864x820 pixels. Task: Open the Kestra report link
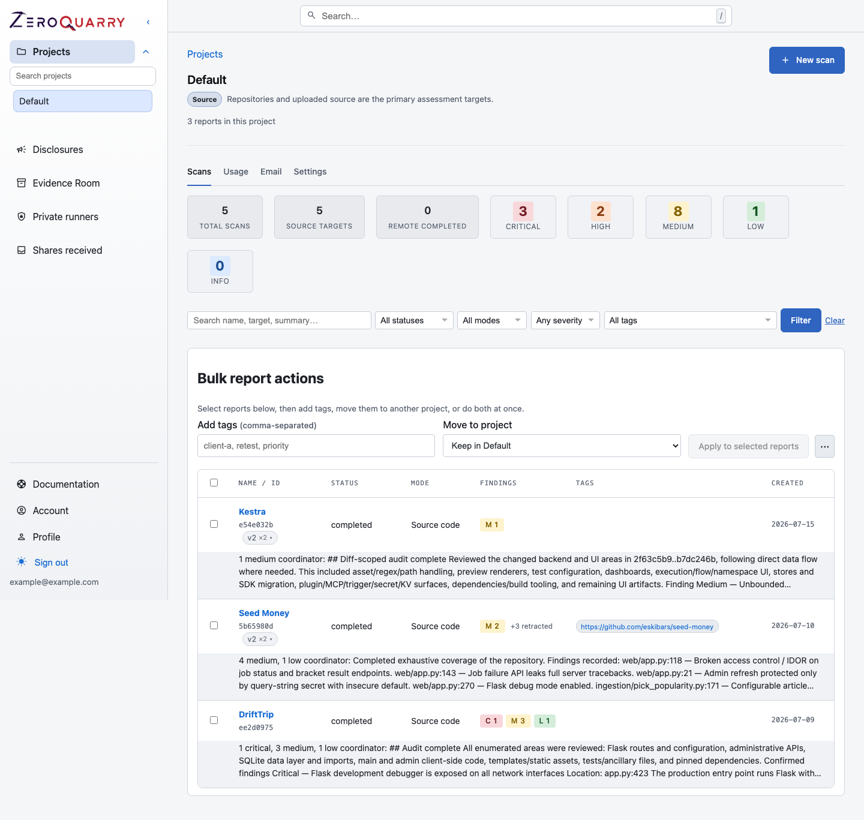point(252,512)
